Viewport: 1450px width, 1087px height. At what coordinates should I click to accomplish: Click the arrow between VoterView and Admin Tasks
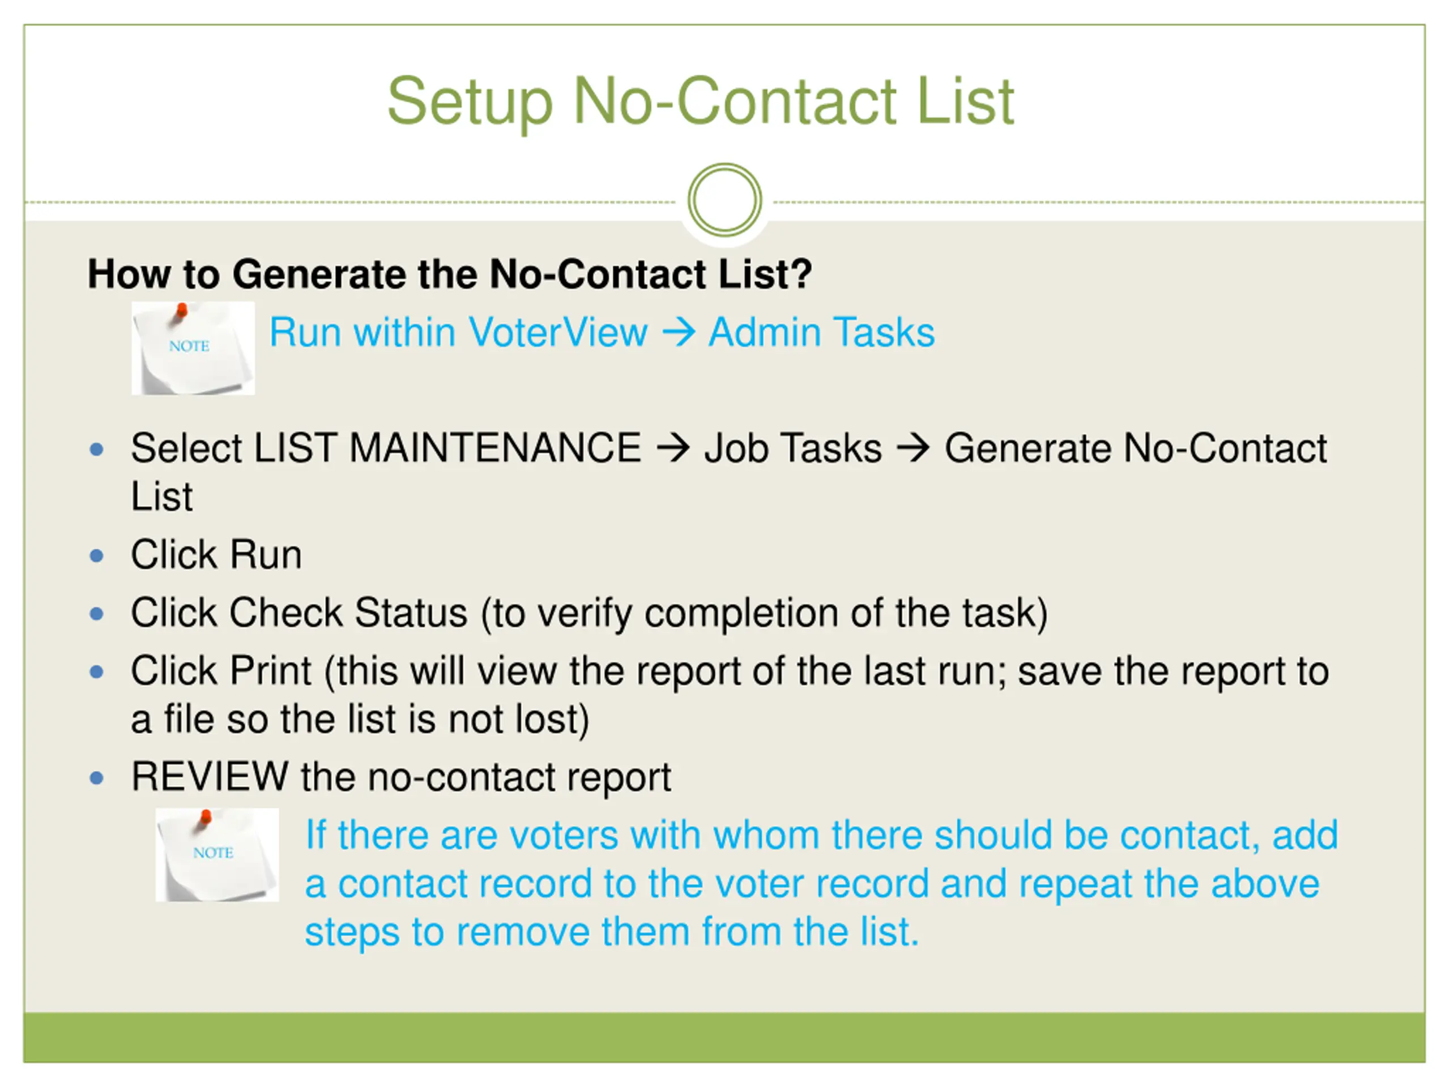click(x=679, y=332)
